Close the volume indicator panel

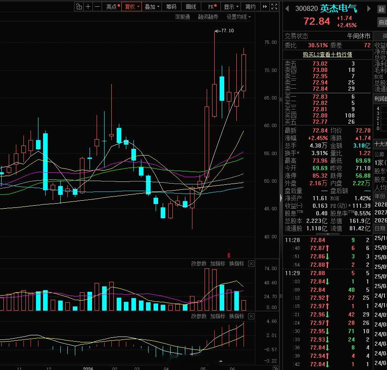pyautogui.click(x=251, y=264)
